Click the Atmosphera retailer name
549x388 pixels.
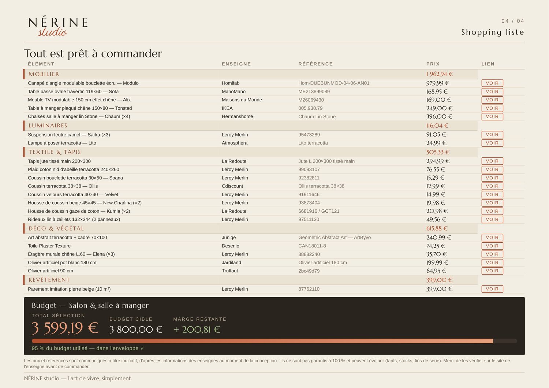[x=235, y=143]
